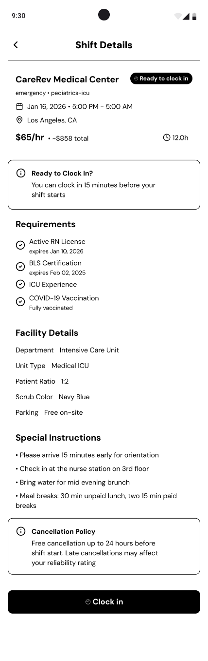
Task: Tap the info icon beside Cancellation Policy
Action: 21,531
